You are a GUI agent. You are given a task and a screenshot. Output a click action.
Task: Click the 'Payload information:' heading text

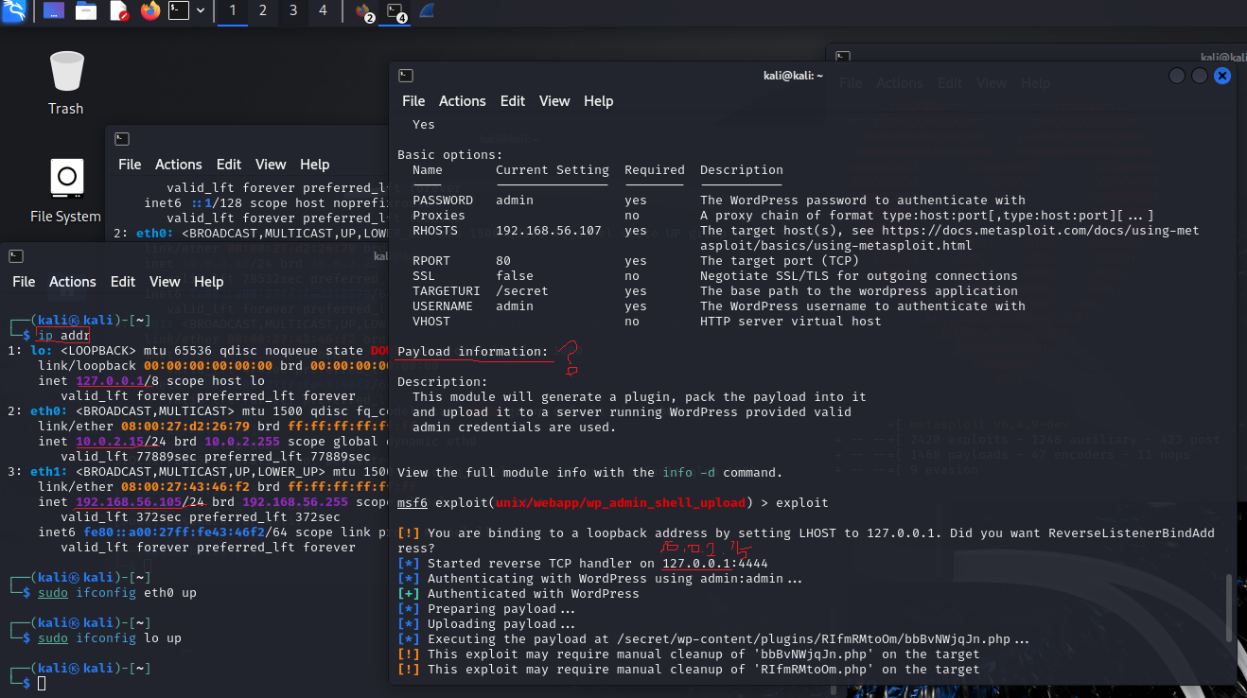[473, 351]
